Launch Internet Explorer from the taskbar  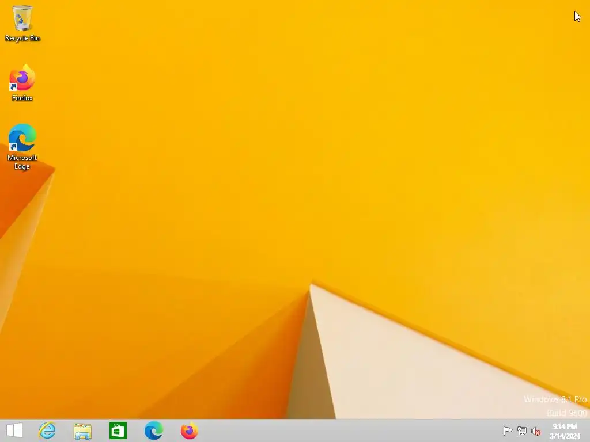click(47, 430)
